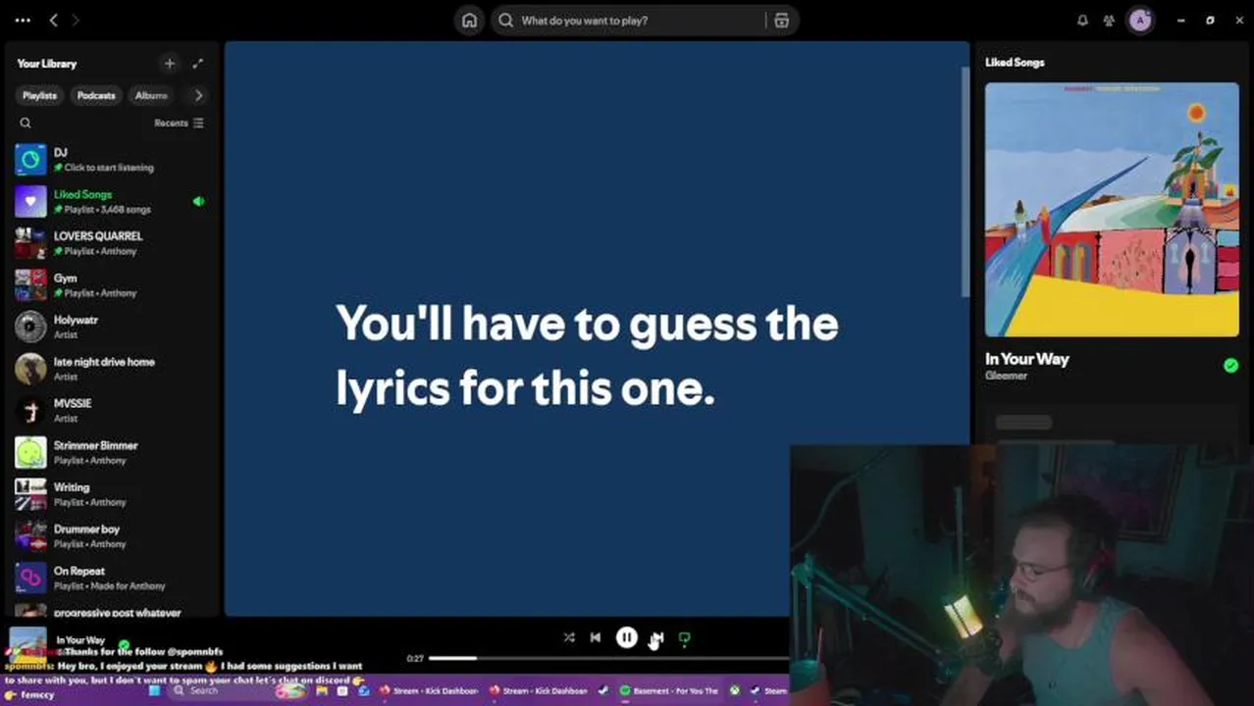The width and height of the screenshot is (1254, 706).
Task: Open the Holywatr artist
Action: 110,327
